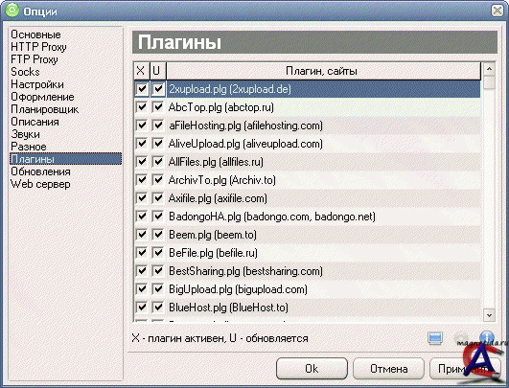This screenshot has width=509, height=388.
Task: Uncheck X checkbox for BigUpload.plg
Action: tap(142, 288)
